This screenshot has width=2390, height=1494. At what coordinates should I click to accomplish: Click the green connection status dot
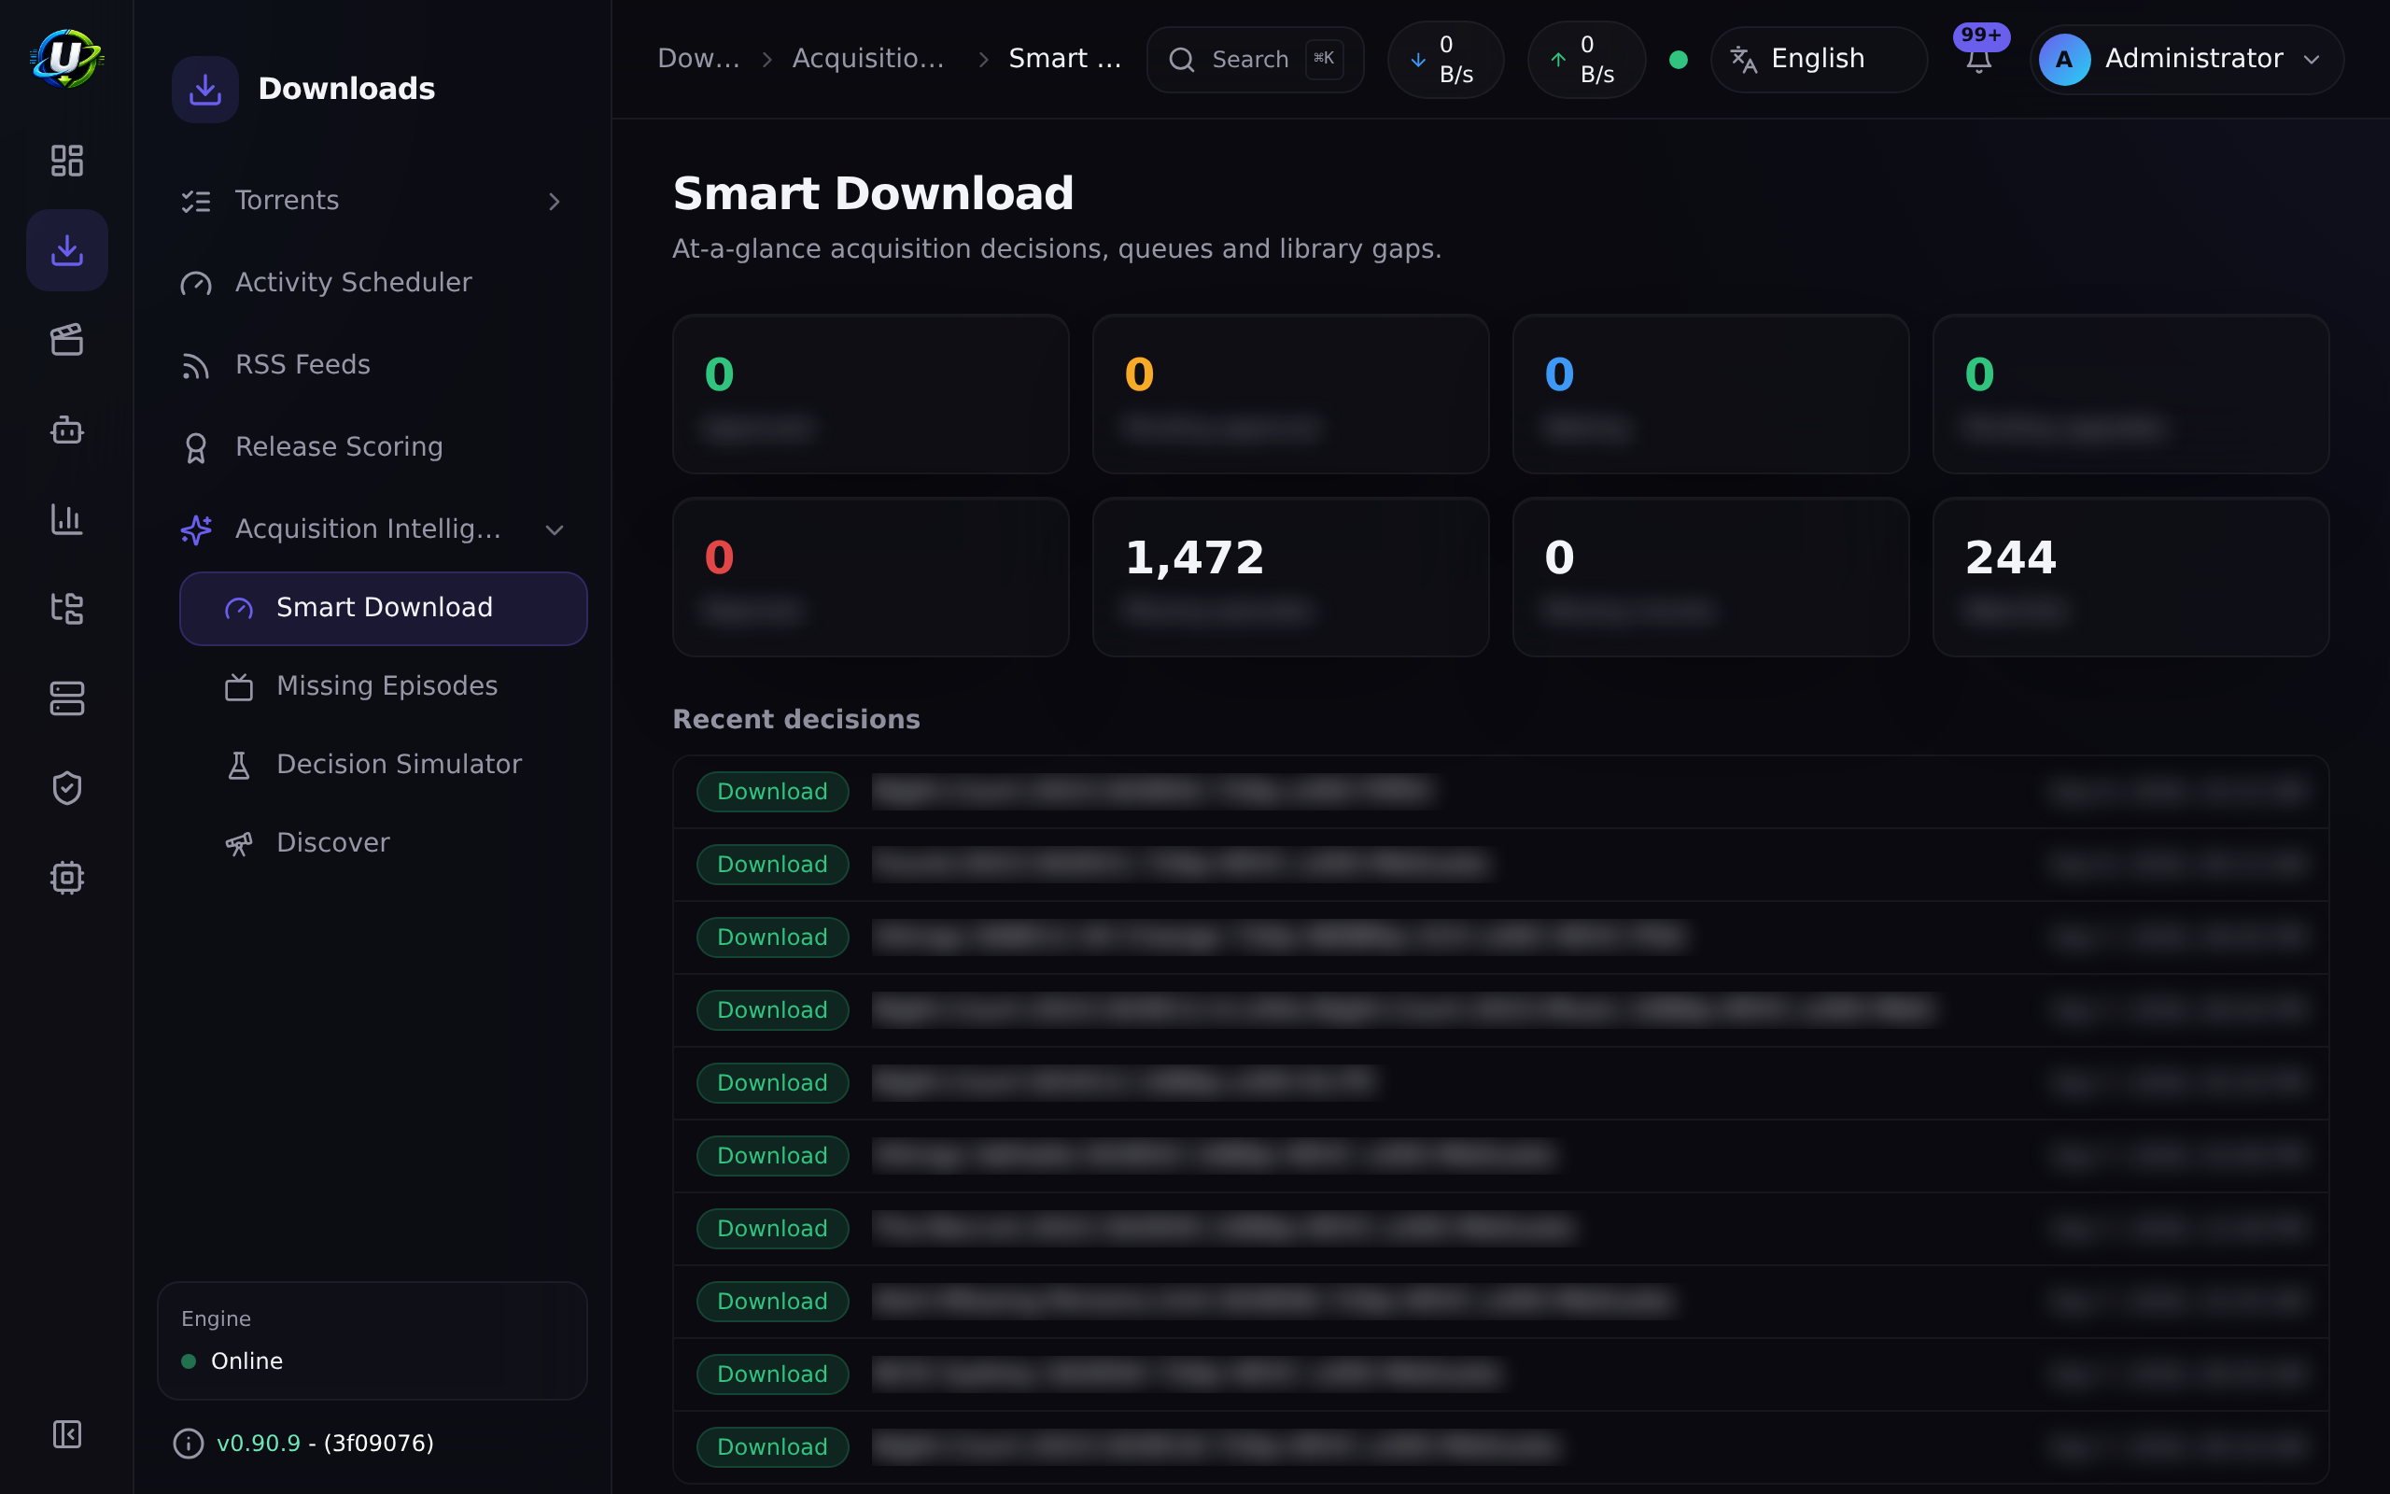tap(1678, 59)
